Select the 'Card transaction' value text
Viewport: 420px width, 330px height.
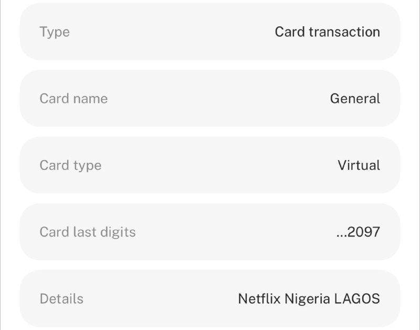pyautogui.click(x=327, y=32)
